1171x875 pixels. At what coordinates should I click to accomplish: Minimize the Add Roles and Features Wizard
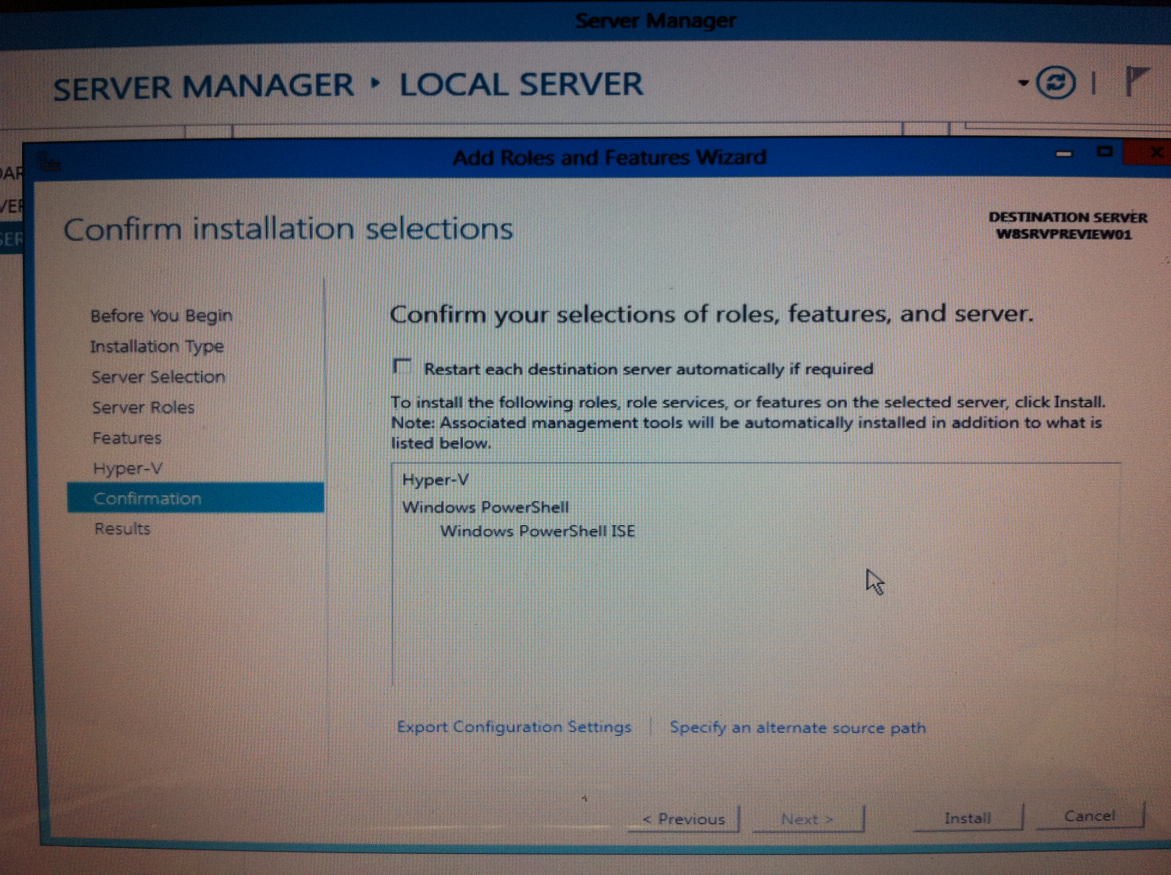(1064, 154)
